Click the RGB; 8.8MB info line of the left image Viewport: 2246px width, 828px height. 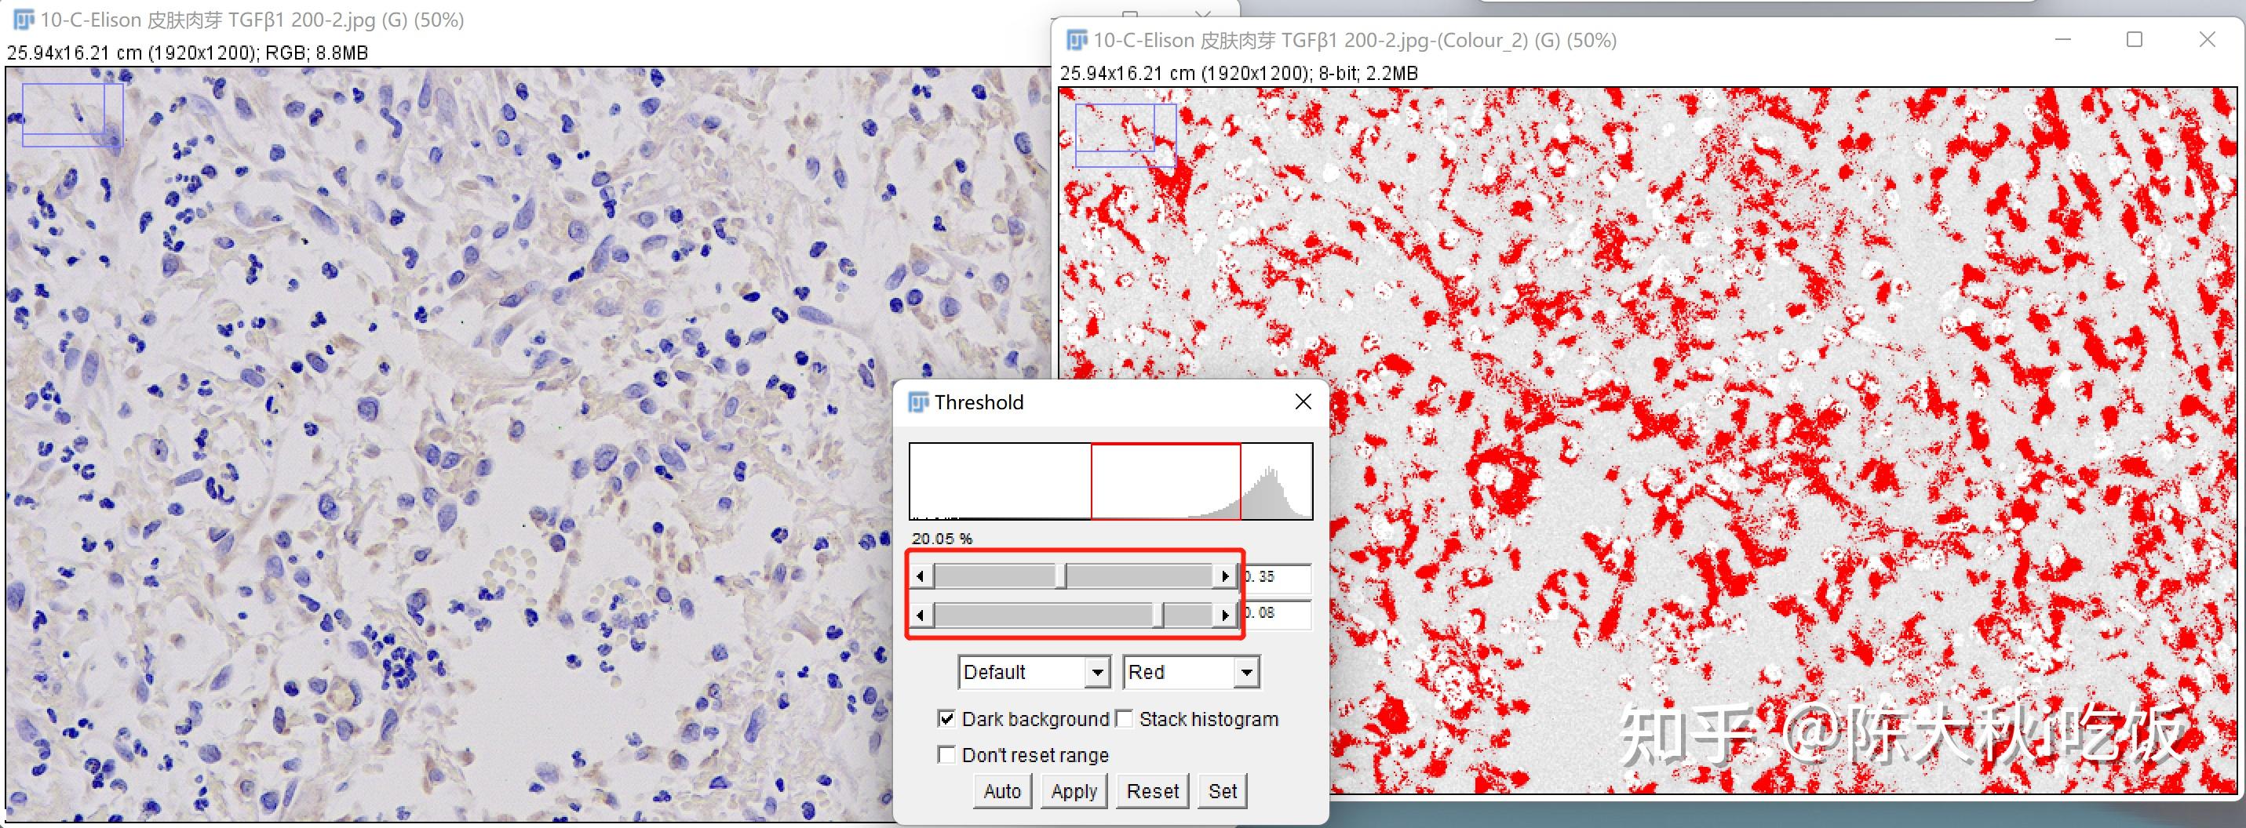188,53
